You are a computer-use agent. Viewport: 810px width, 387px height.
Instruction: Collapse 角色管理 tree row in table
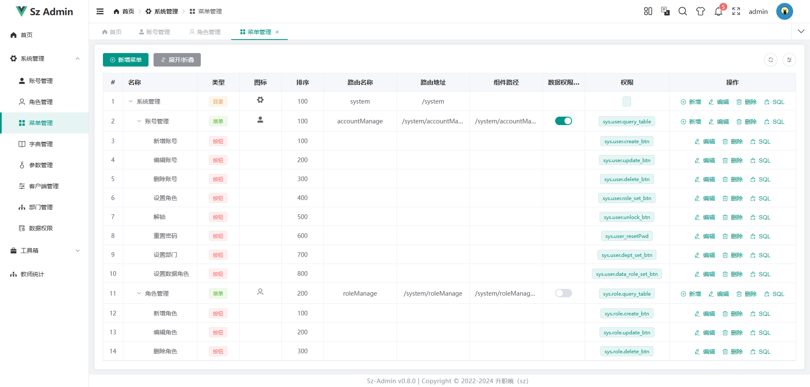(139, 294)
